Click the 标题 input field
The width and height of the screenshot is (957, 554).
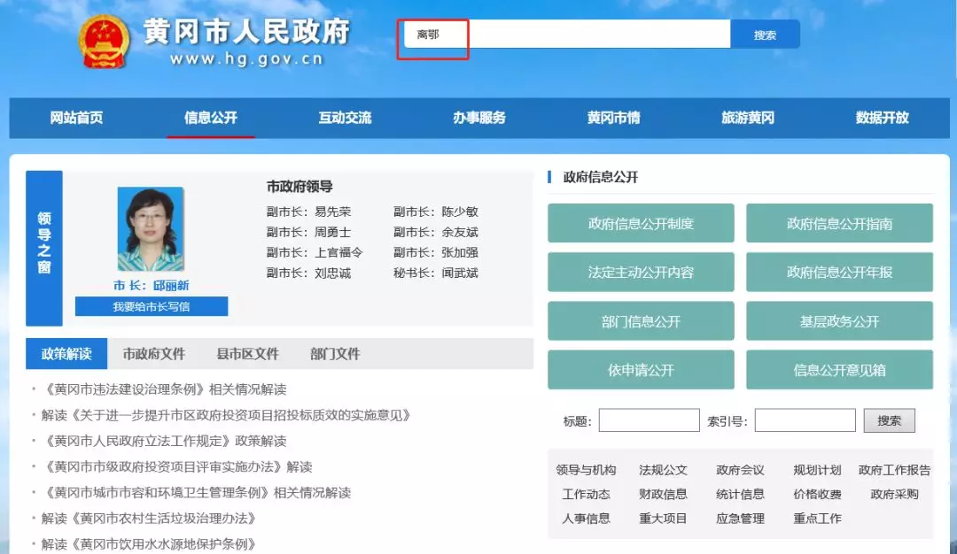(x=649, y=420)
